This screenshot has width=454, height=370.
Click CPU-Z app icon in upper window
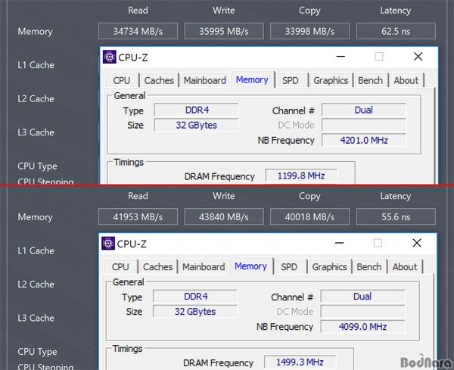pyautogui.click(x=110, y=57)
